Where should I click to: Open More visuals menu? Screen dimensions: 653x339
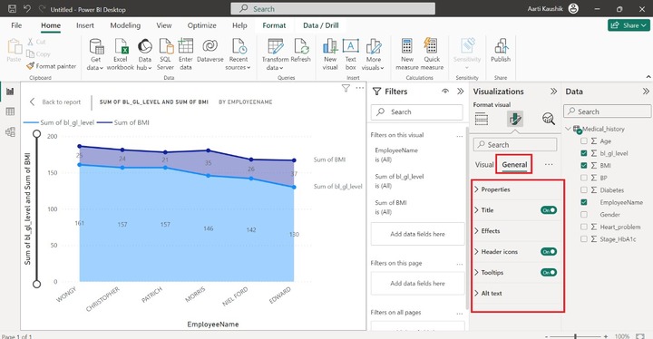(373, 54)
